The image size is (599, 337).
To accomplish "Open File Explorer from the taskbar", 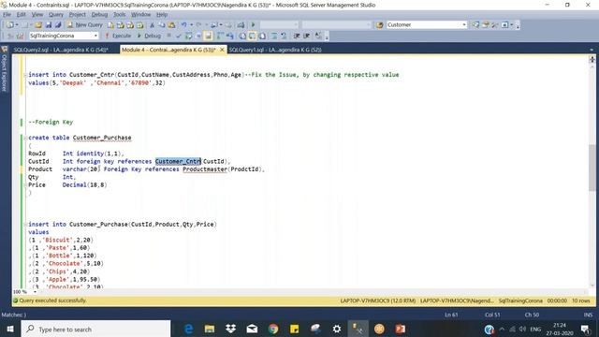I will (210, 329).
